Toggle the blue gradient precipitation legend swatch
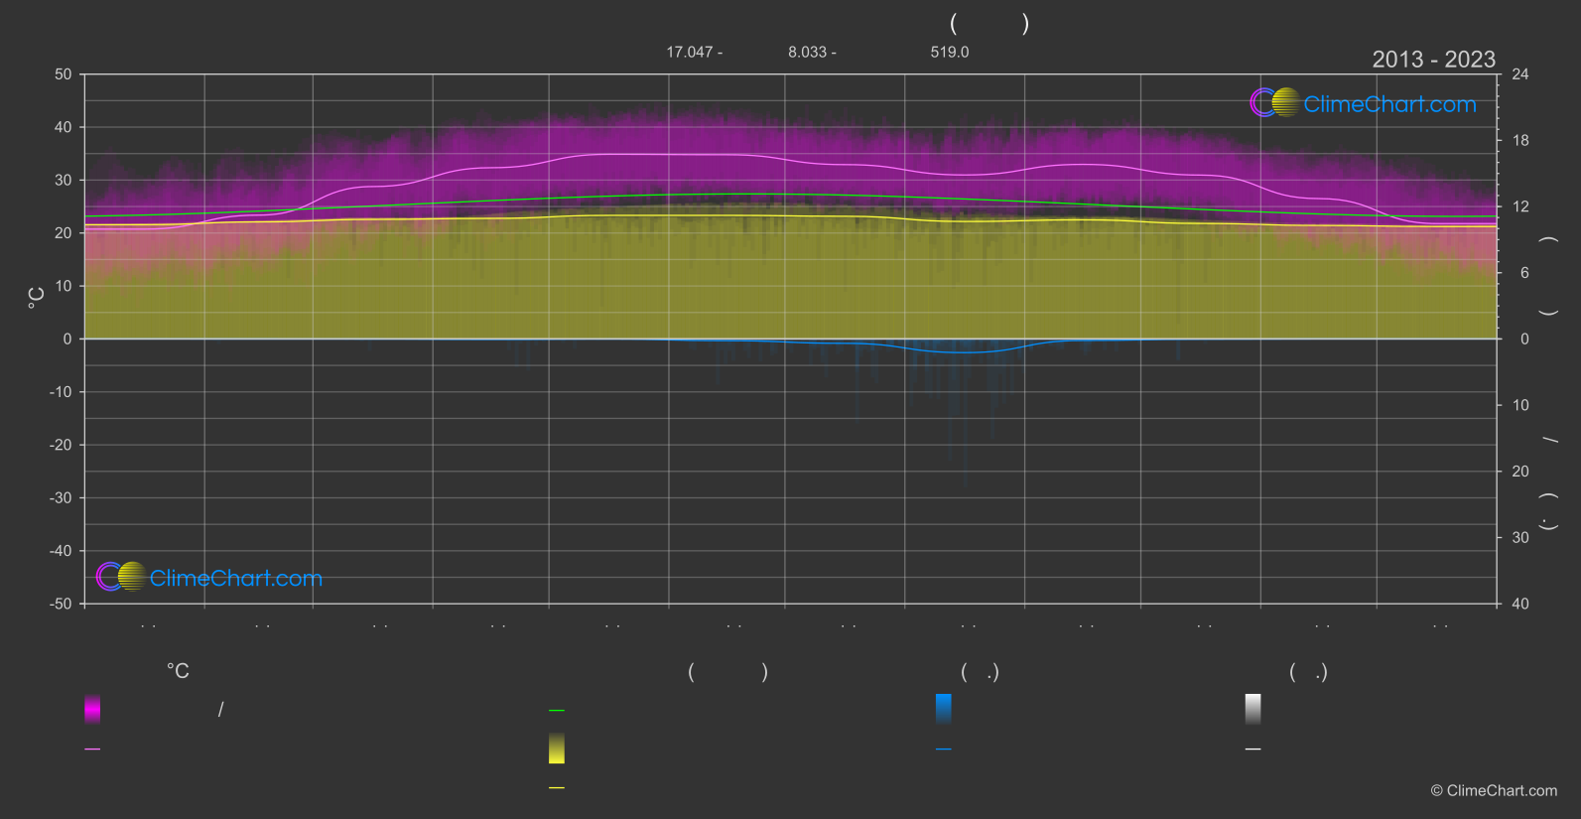 click(x=944, y=709)
